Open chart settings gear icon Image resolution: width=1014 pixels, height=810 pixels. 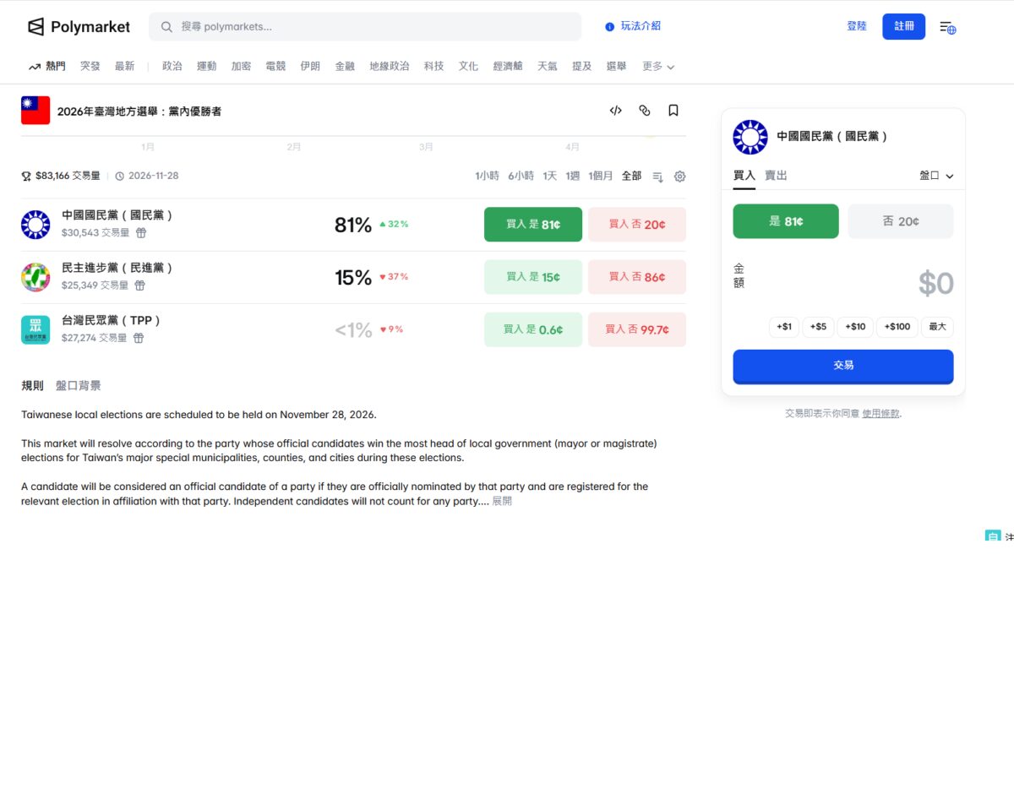coord(680,177)
